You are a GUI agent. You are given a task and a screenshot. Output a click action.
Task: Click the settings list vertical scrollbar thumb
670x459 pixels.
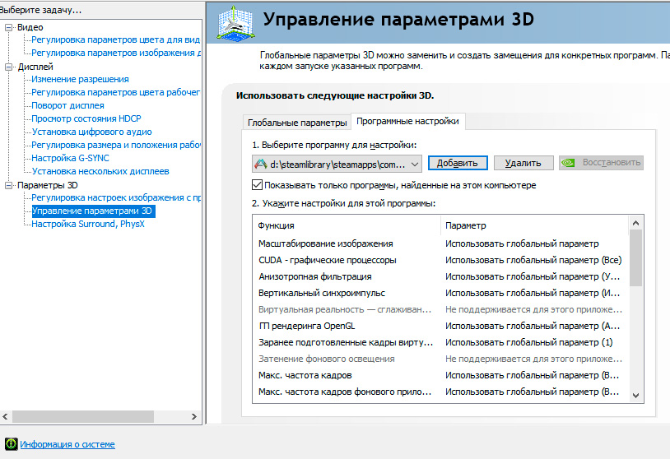(635, 258)
